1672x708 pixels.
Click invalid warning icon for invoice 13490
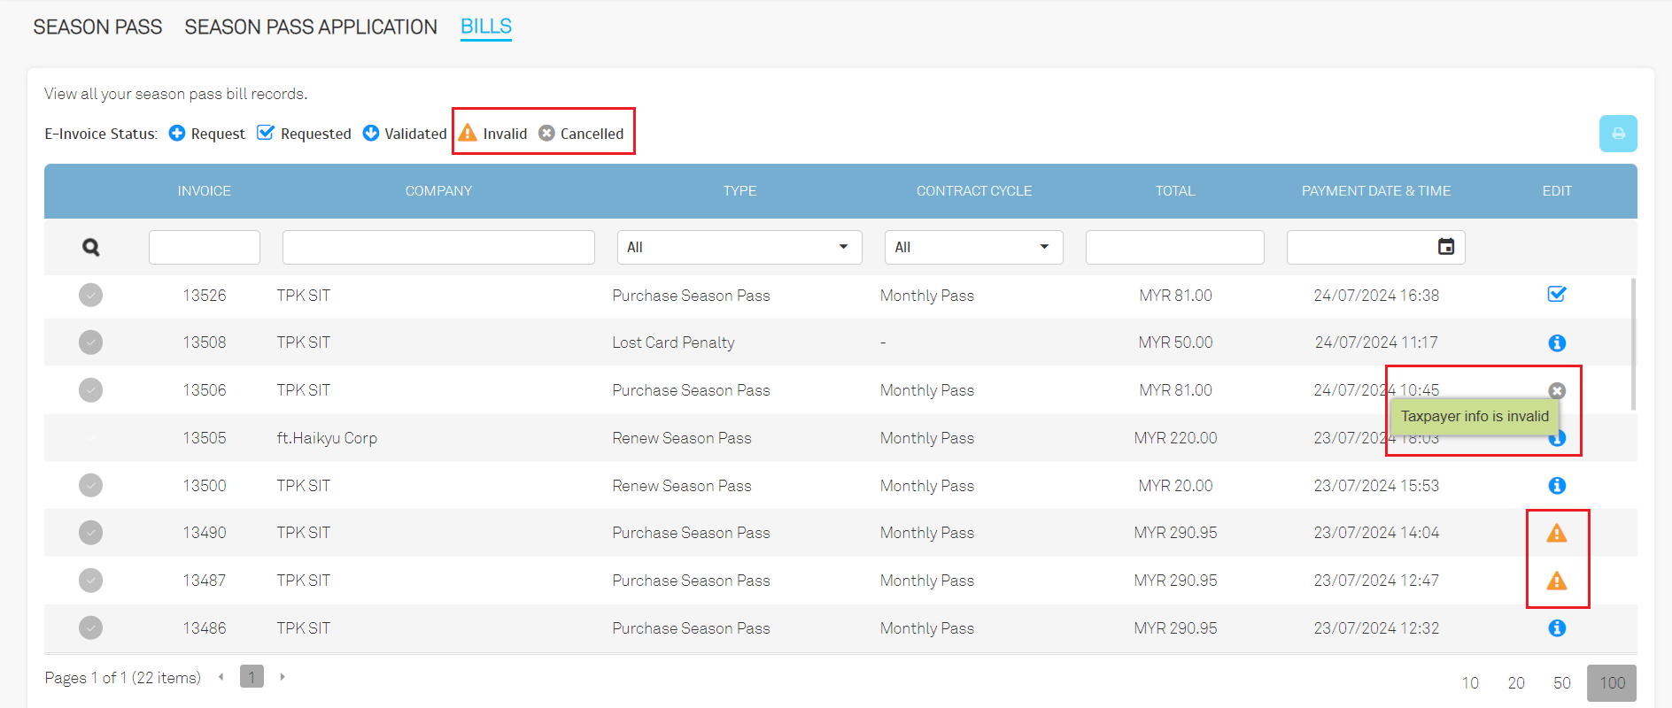point(1556,533)
